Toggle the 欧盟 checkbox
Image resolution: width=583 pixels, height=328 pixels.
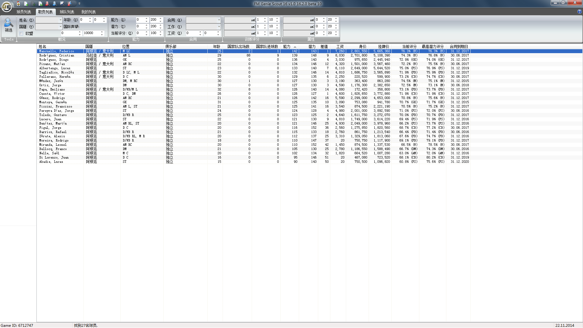tap(21, 33)
